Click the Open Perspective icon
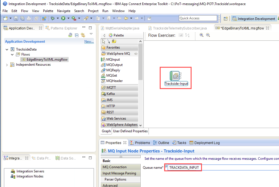The width and height of the screenshot is (279, 187). (x=226, y=19)
